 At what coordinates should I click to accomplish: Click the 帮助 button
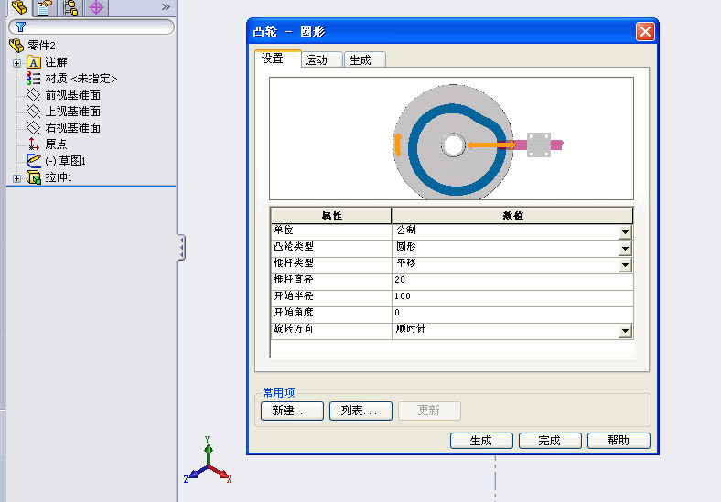(619, 441)
